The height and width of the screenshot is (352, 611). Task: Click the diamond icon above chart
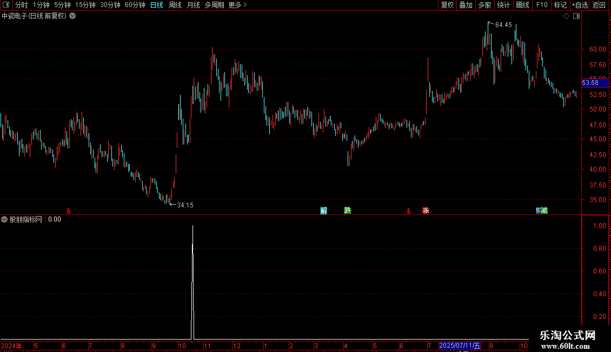567,16
